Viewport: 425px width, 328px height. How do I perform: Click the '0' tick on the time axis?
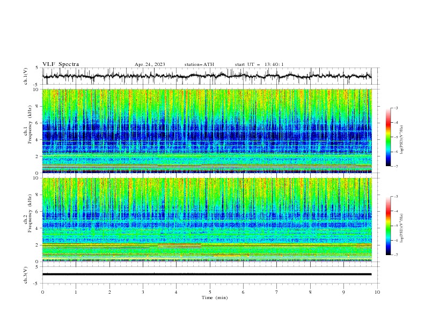click(42, 292)
